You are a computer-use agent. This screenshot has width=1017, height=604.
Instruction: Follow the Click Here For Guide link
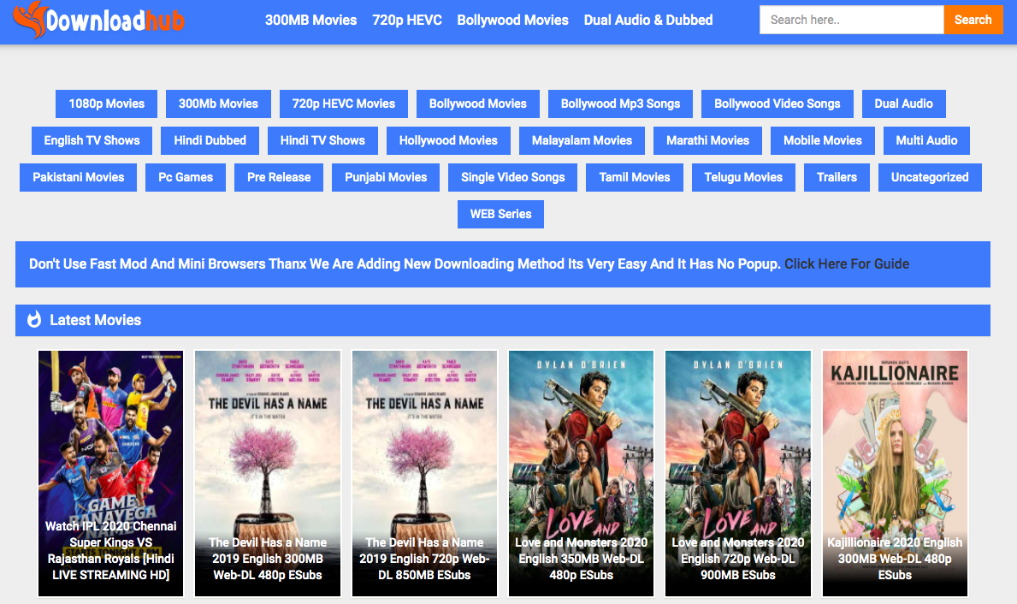coord(846,264)
